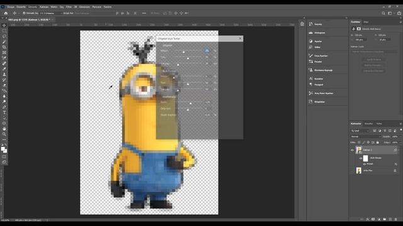This screenshot has height=226, width=403.
Task: Click the Share icon at top right
Action: (x=399, y=13)
